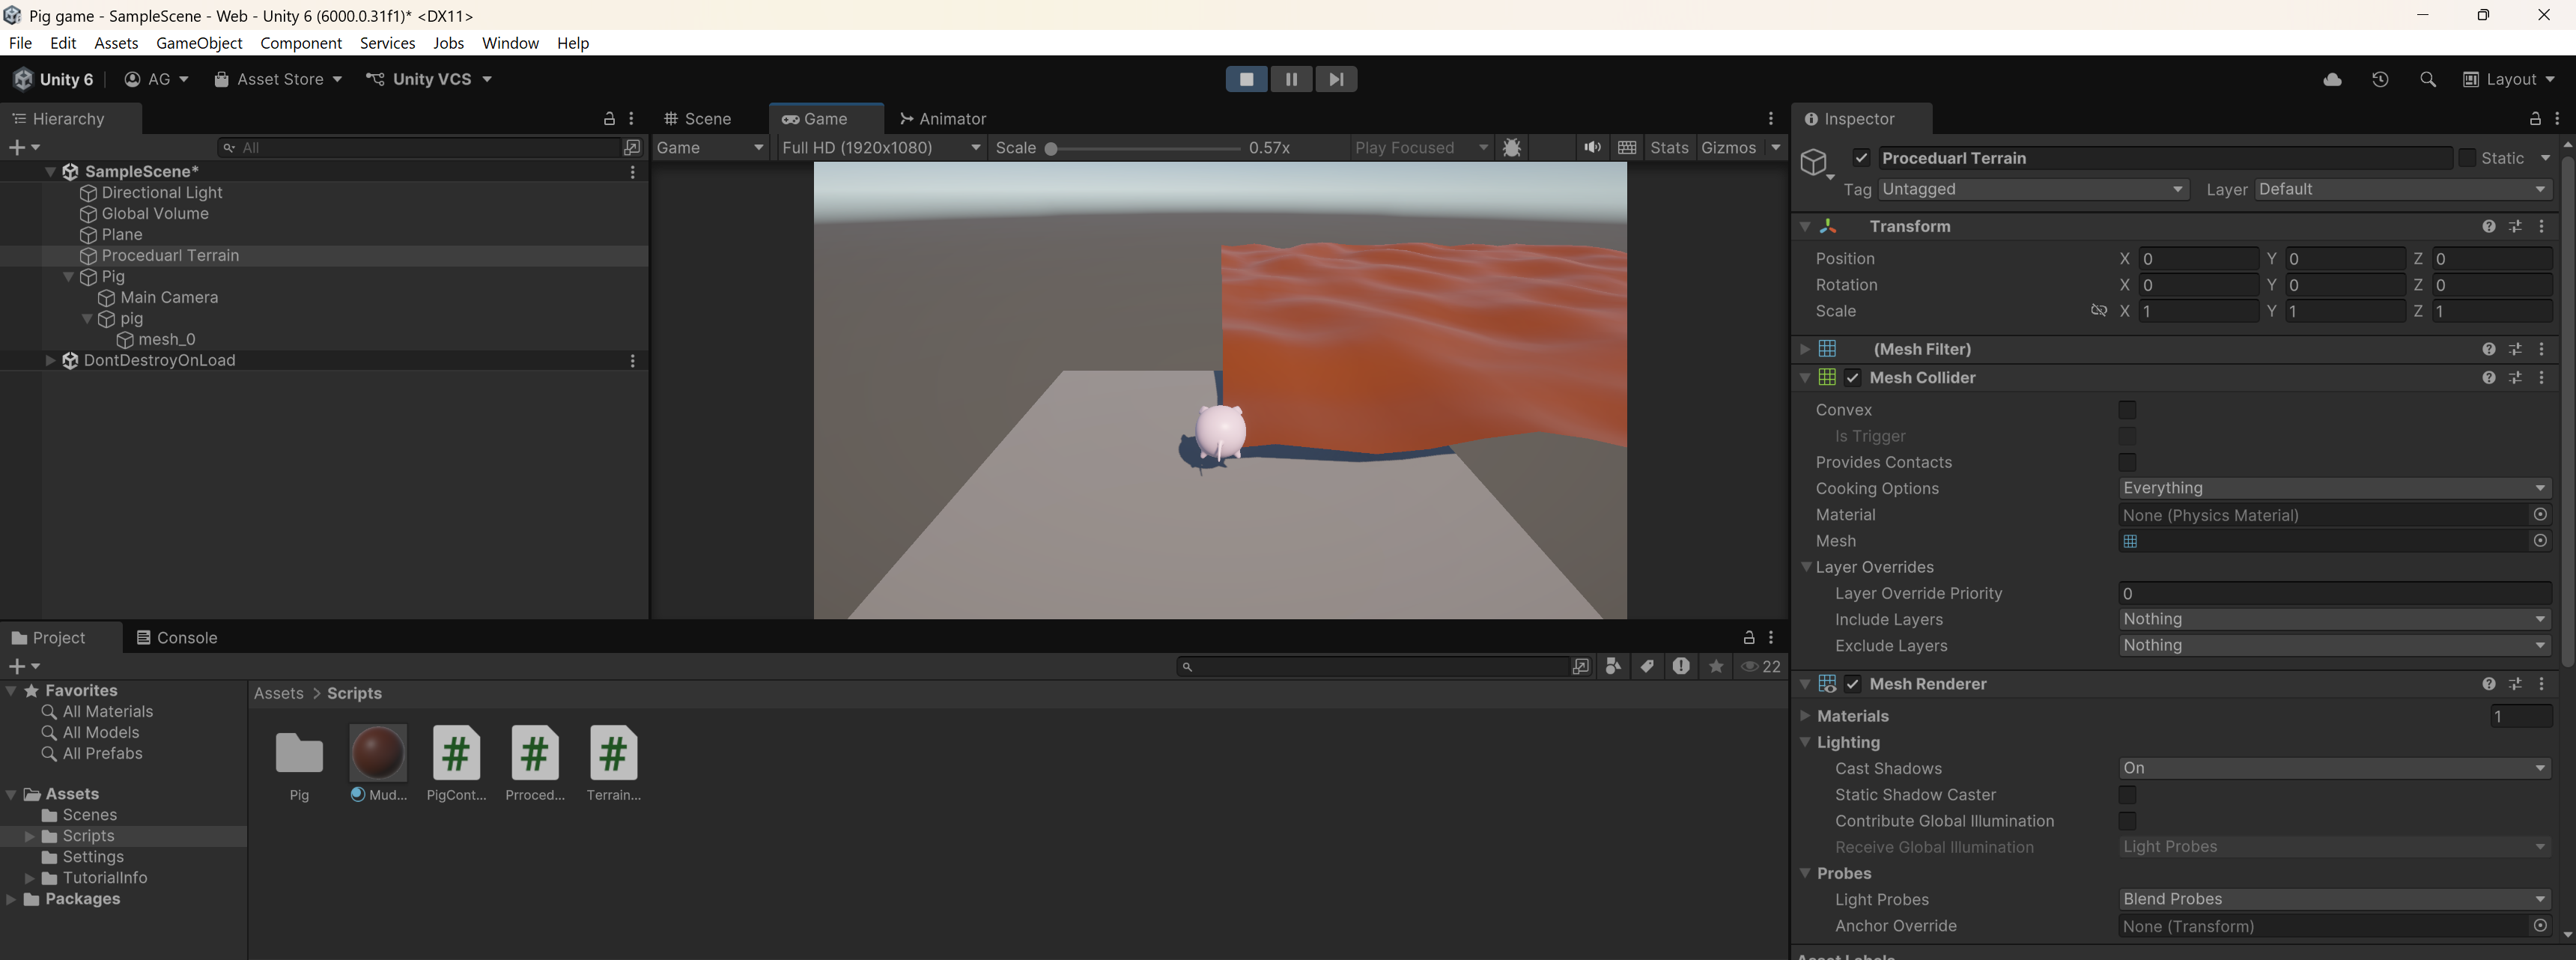Open the Unity Cloud icon
2576x960 pixels.
click(2332, 79)
